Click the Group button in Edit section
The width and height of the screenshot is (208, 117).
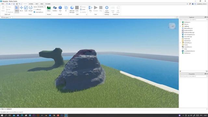click(83, 7)
